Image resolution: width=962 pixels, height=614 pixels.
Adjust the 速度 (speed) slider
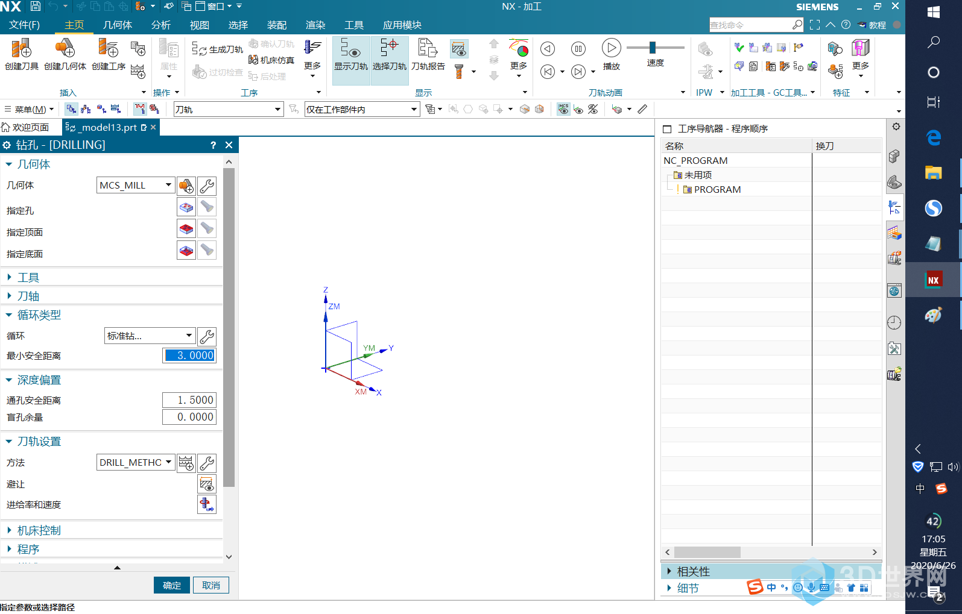coord(653,48)
